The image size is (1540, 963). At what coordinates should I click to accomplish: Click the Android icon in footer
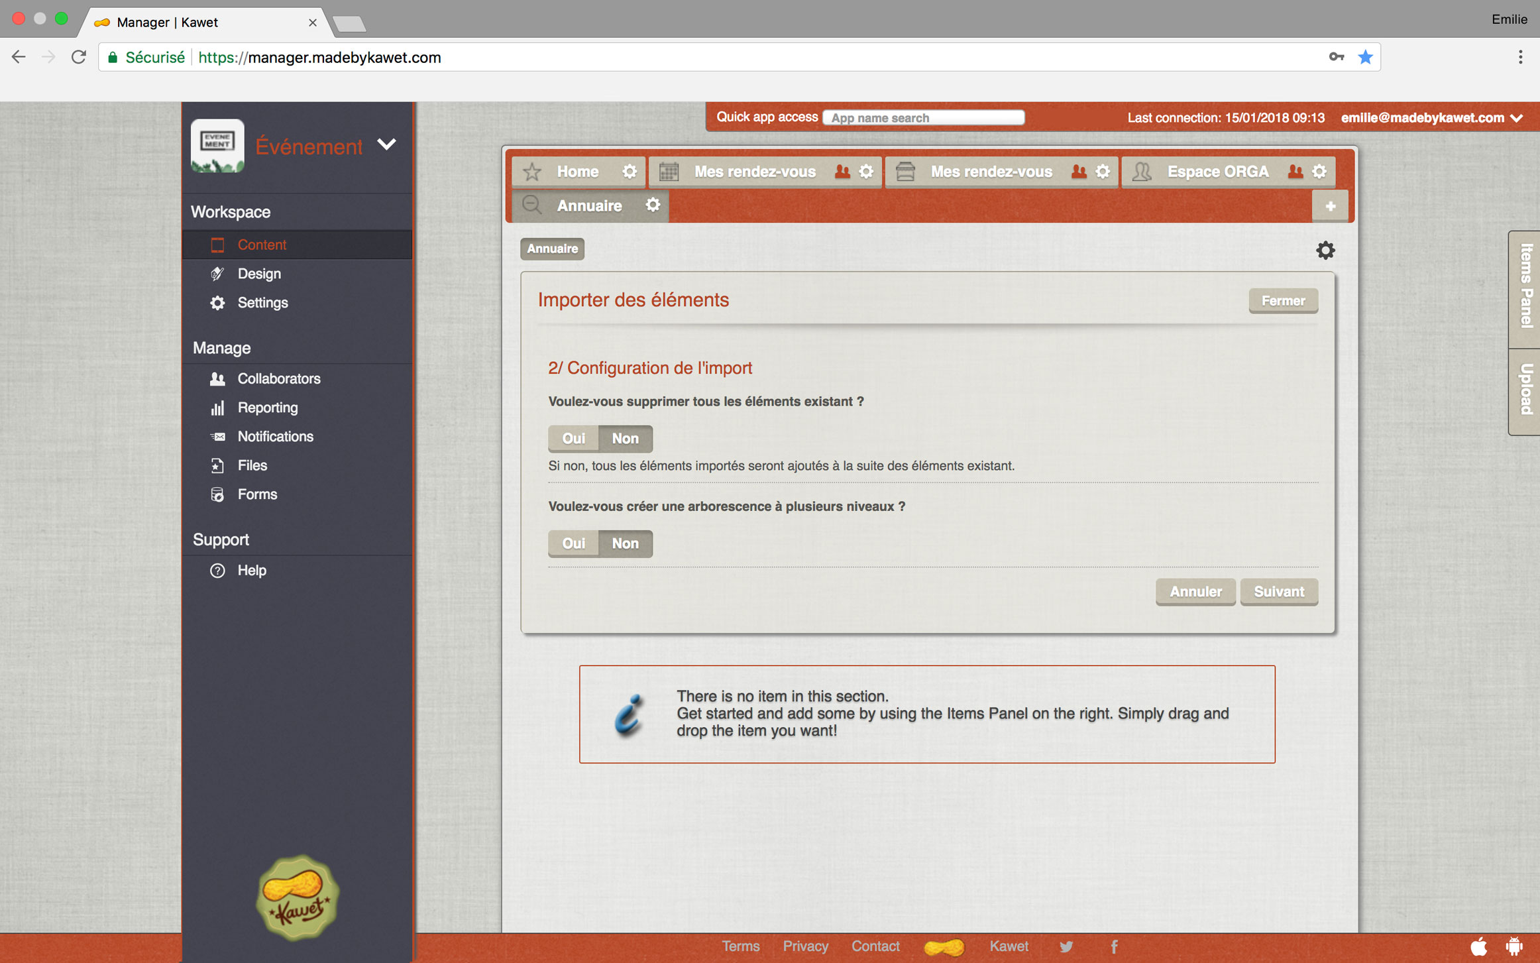coord(1514,946)
